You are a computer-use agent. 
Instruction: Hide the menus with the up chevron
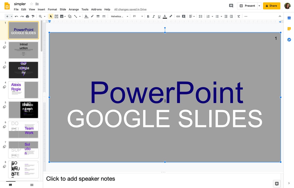280,17
